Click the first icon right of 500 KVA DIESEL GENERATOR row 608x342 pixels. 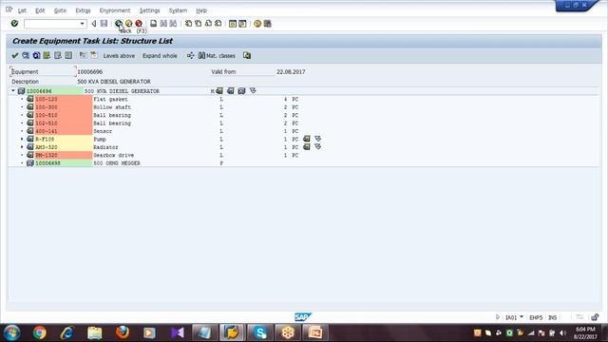(x=219, y=91)
